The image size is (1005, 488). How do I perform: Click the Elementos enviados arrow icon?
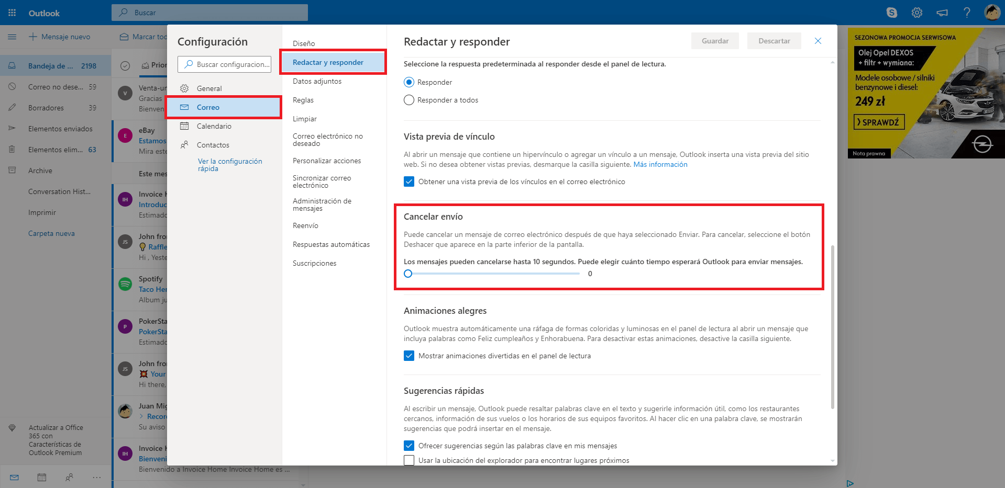tap(12, 128)
